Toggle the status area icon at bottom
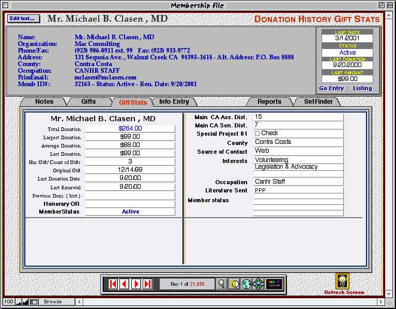The height and width of the screenshot is (309, 396). (34, 302)
